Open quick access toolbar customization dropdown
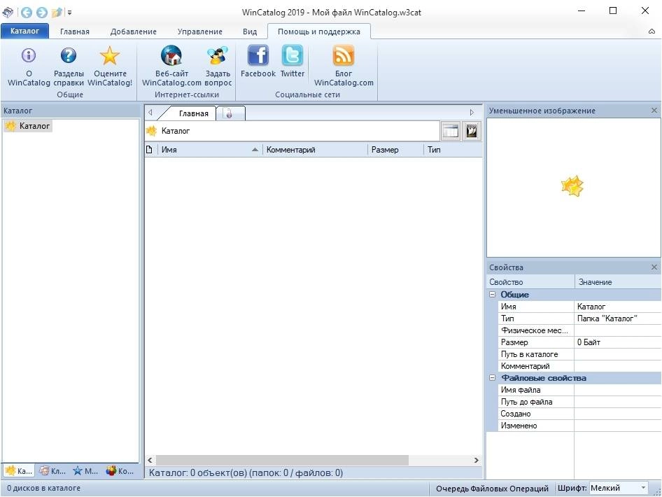 pyautogui.click(x=70, y=13)
